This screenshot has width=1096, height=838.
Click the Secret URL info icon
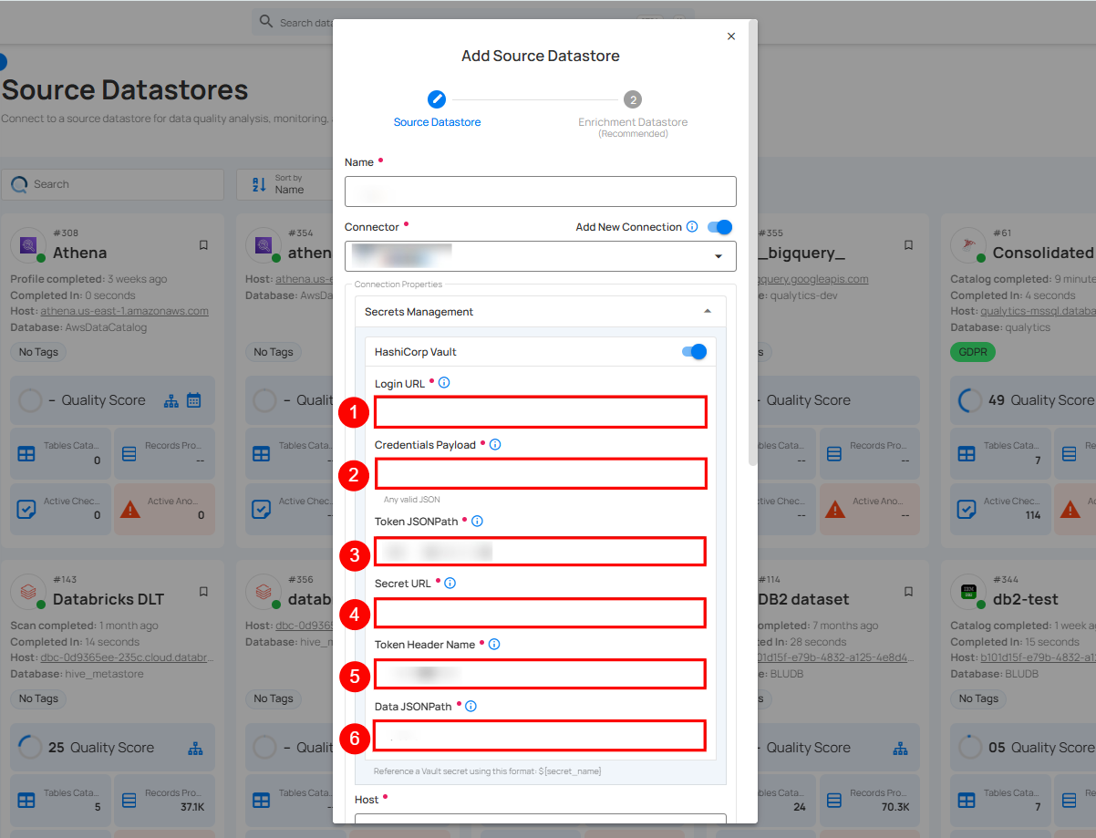(450, 583)
